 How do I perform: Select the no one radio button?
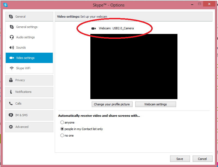click(x=62, y=135)
